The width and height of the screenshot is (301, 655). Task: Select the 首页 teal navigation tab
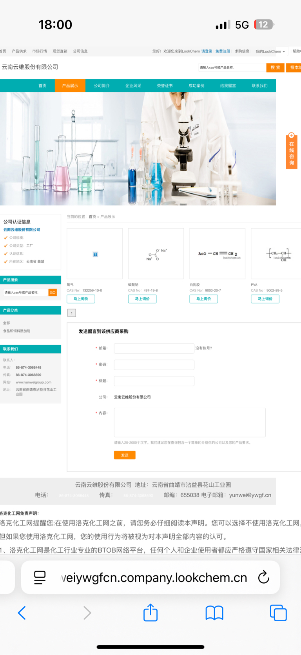click(42, 86)
